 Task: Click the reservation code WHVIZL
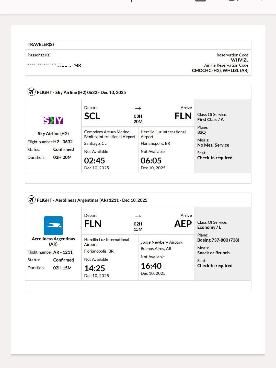pyautogui.click(x=239, y=60)
